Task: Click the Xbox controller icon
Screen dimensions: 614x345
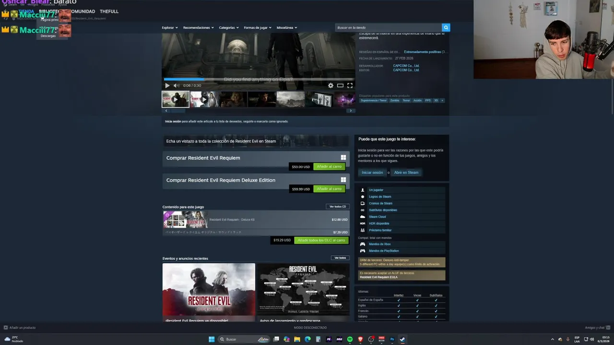Action: [x=363, y=244]
